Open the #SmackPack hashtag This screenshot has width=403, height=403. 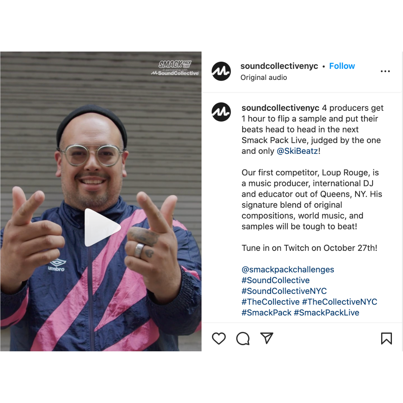click(x=266, y=312)
